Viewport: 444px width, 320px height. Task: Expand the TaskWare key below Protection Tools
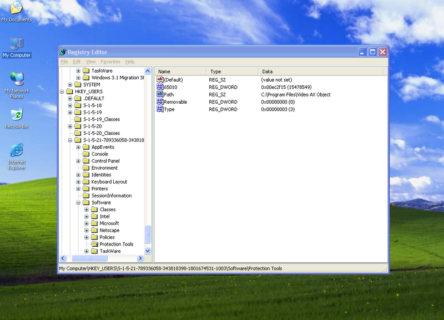coord(87,251)
